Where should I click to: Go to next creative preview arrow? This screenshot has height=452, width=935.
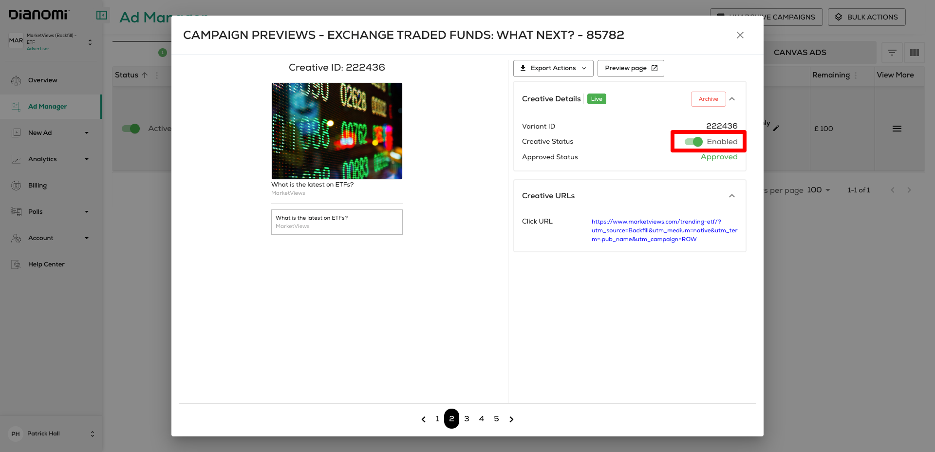click(511, 419)
